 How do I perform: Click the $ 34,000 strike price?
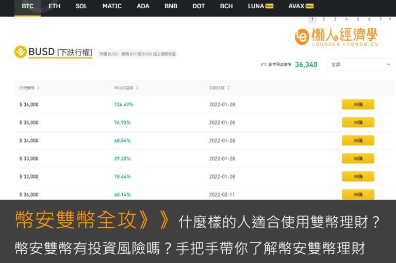tap(29, 141)
